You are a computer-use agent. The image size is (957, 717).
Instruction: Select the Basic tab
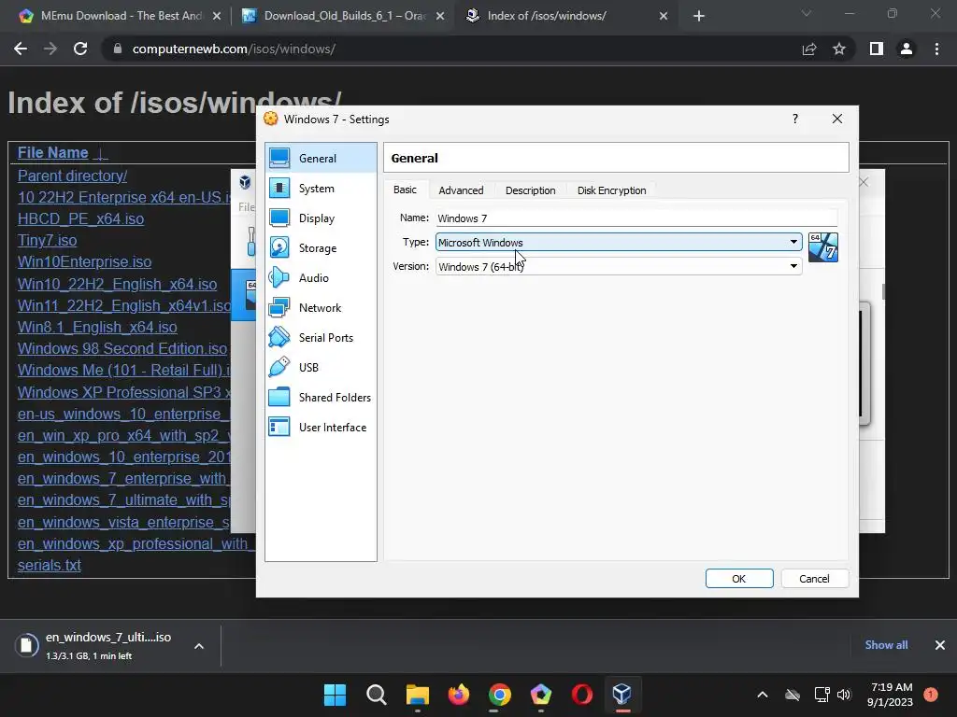point(406,190)
